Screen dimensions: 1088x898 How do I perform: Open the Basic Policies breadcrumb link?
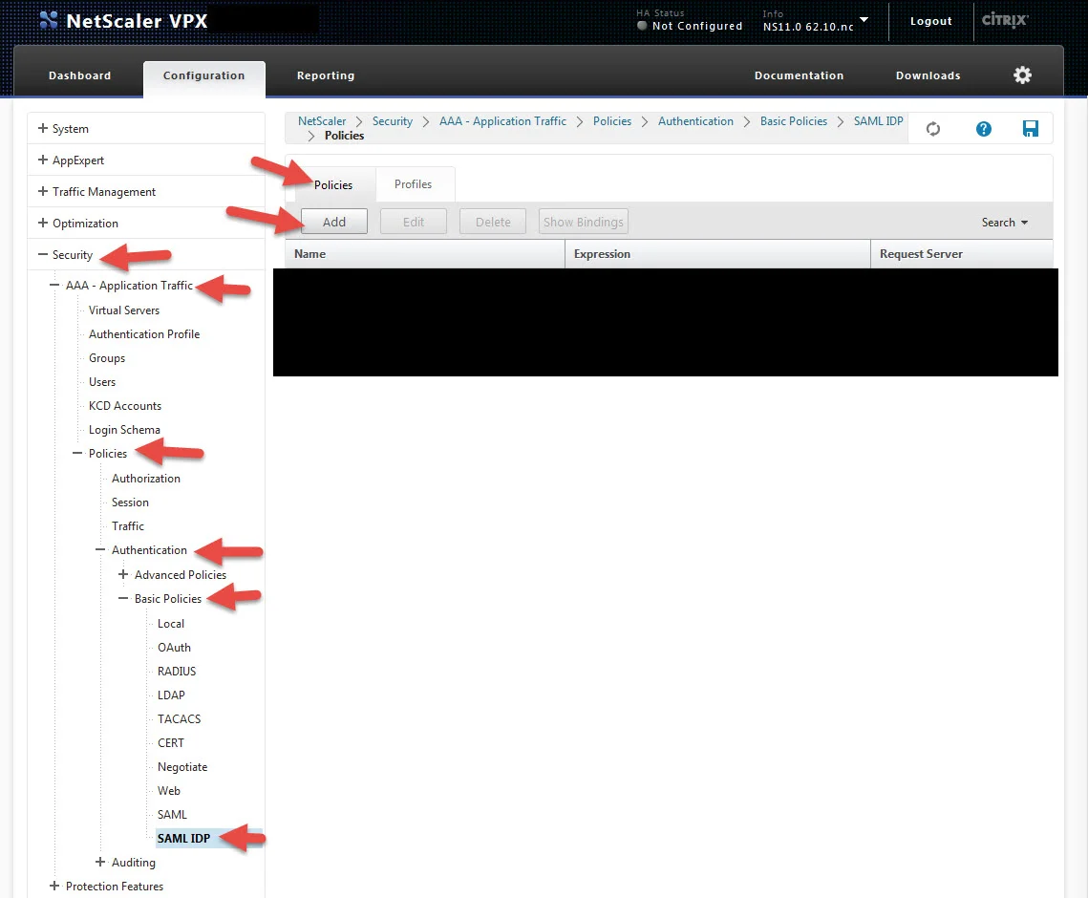point(793,120)
